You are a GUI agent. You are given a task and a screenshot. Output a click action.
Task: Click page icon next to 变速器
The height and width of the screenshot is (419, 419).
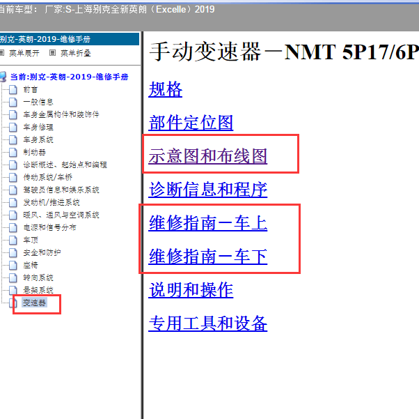[13, 303]
